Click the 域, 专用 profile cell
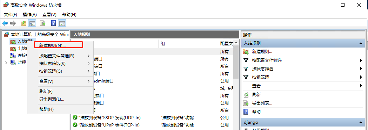The width and height of the screenshot is (368, 130). [227, 88]
